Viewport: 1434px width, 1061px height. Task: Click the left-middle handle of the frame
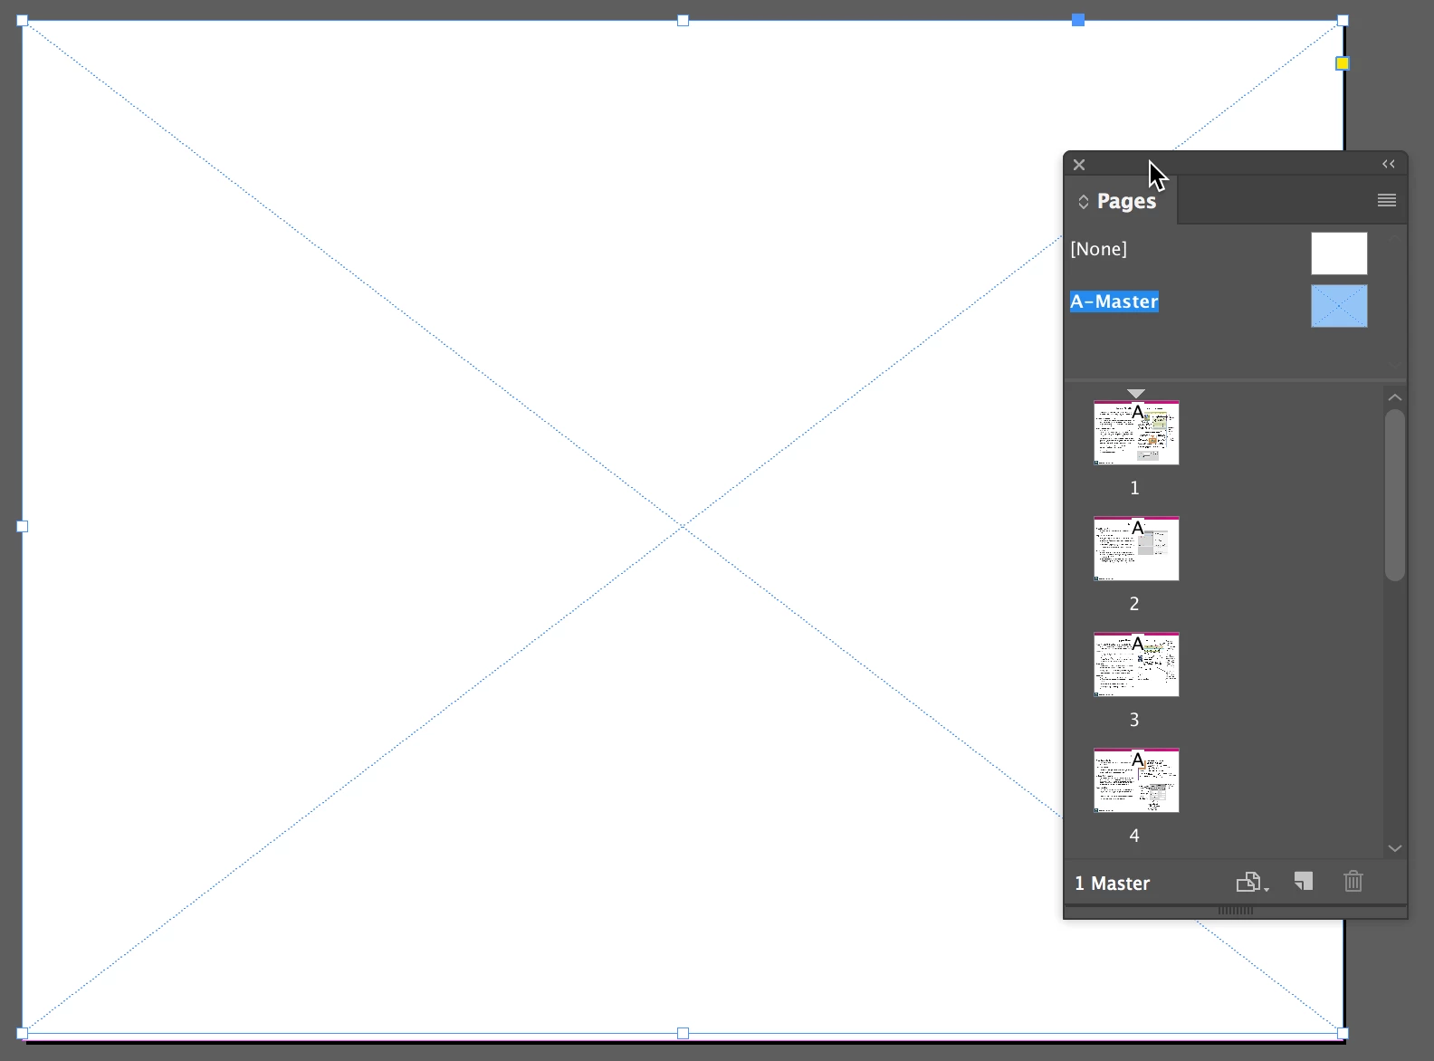[x=23, y=526]
